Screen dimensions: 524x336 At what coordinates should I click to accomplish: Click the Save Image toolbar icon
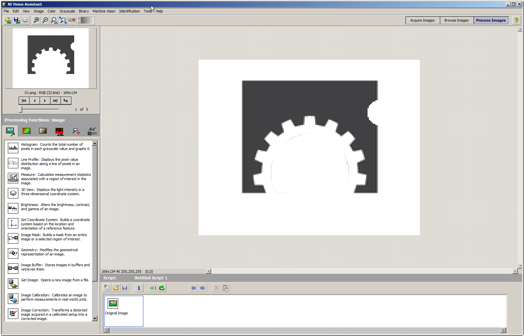coord(17,20)
